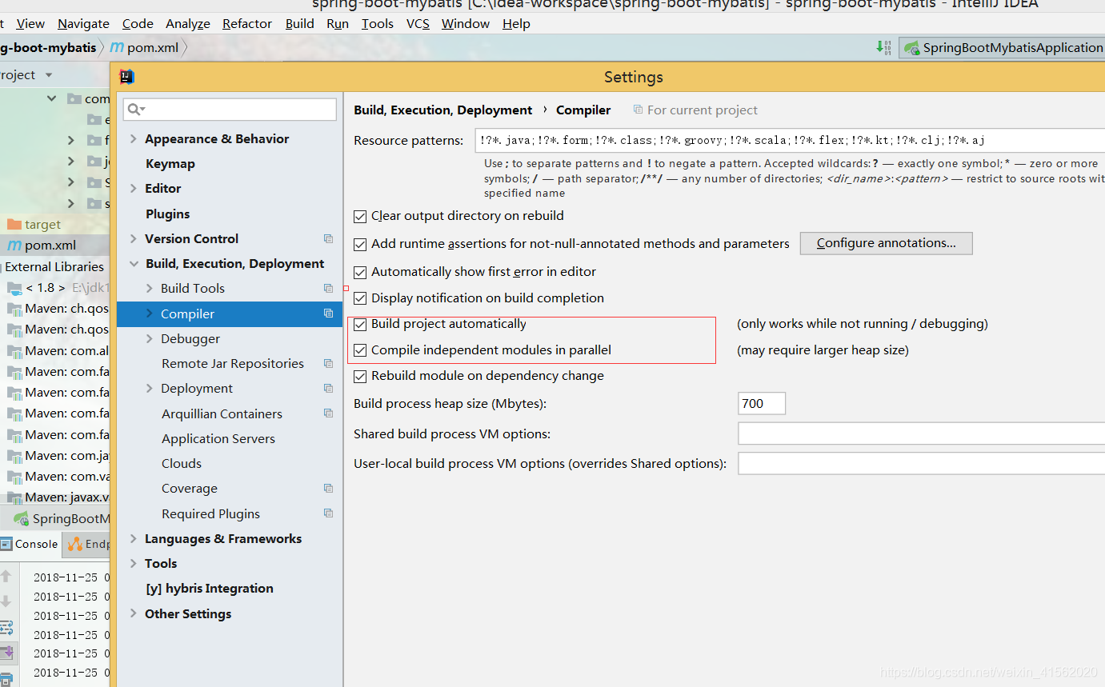
Task: Toggle 'Display notification on build completion'
Action: [360, 298]
